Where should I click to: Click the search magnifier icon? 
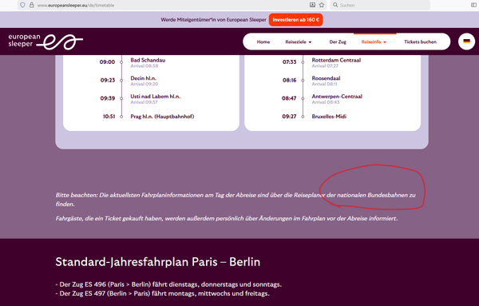(x=335, y=5)
